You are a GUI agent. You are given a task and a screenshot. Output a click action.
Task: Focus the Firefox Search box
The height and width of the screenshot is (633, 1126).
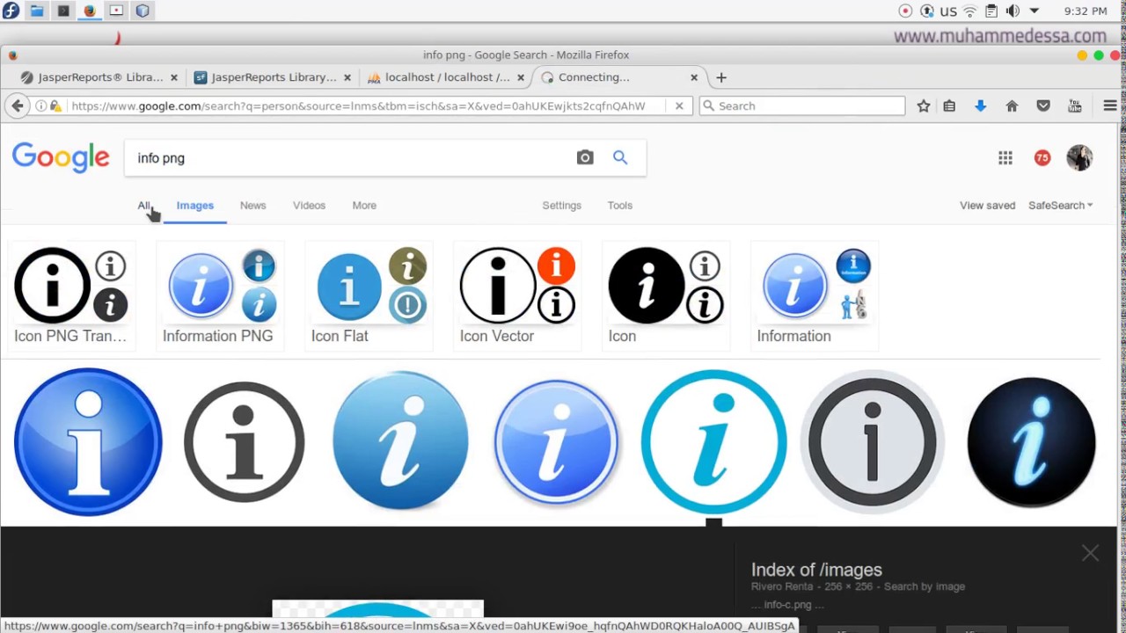click(x=802, y=105)
